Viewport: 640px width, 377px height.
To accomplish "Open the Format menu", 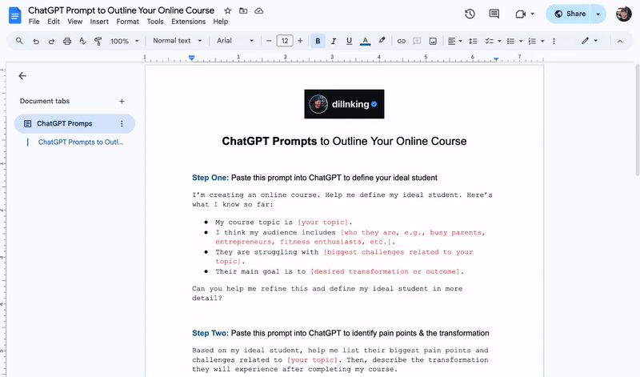I will 128,22.
